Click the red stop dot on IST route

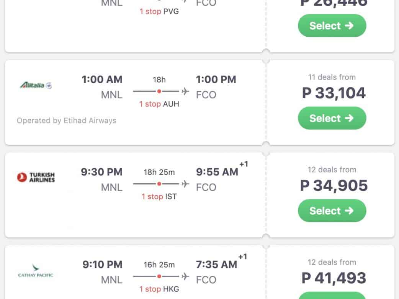(159, 184)
